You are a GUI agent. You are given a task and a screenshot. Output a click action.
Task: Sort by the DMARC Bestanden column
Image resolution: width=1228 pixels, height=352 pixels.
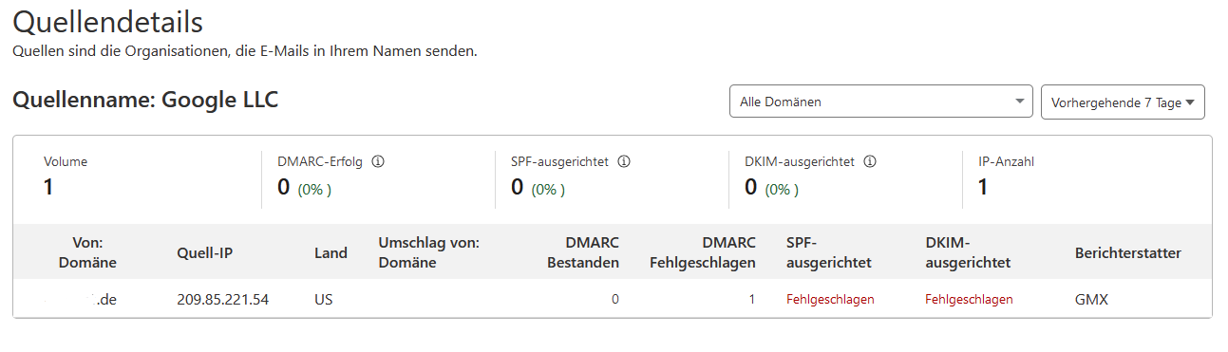pyautogui.click(x=583, y=252)
